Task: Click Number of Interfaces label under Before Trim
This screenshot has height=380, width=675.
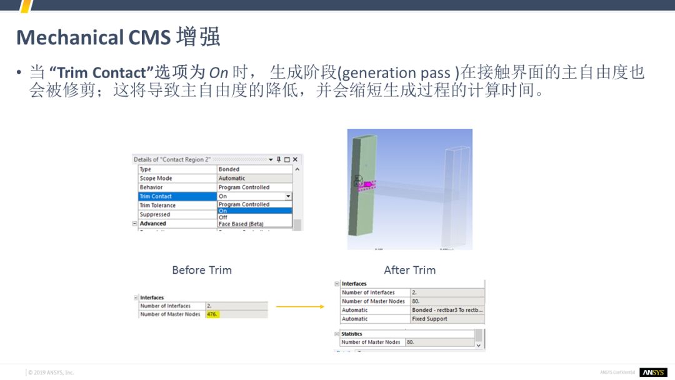Action: [165, 306]
